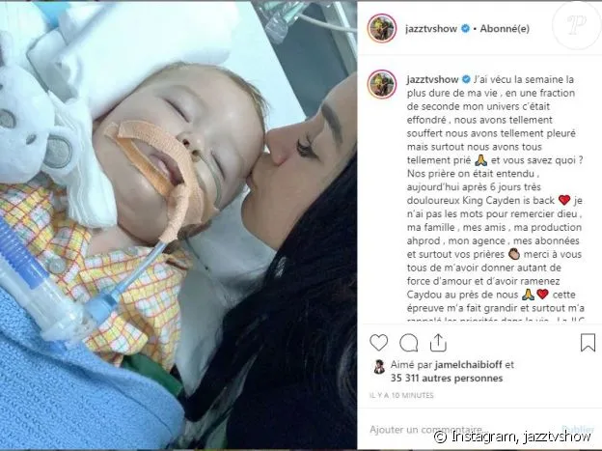Toggle Abonné(e) subscription status
Screen dimensions: 602x451
pos(505,28)
